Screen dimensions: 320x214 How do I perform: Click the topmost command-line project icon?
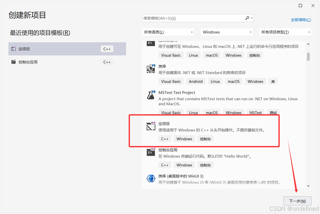[150, 44]
